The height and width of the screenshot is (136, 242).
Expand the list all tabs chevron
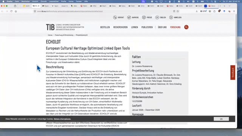(230, 6)
